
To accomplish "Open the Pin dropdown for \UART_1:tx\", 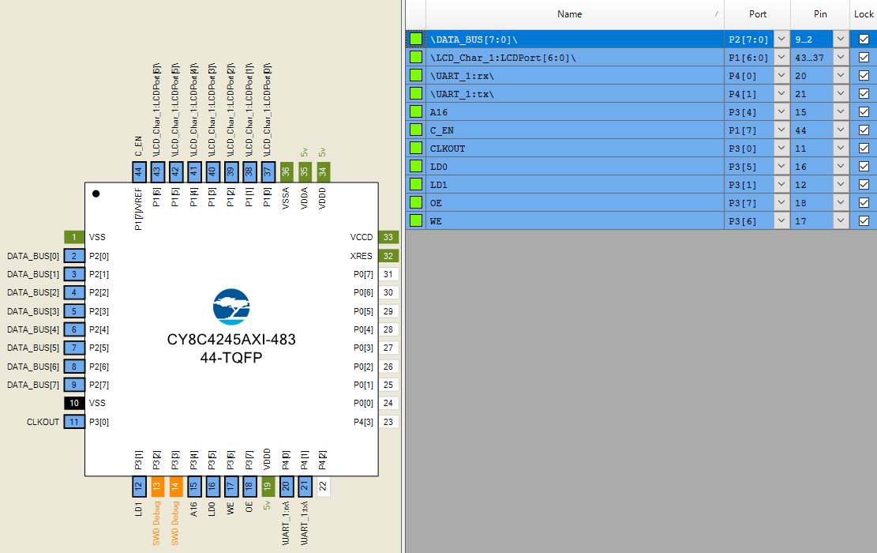I will [840, 93].
